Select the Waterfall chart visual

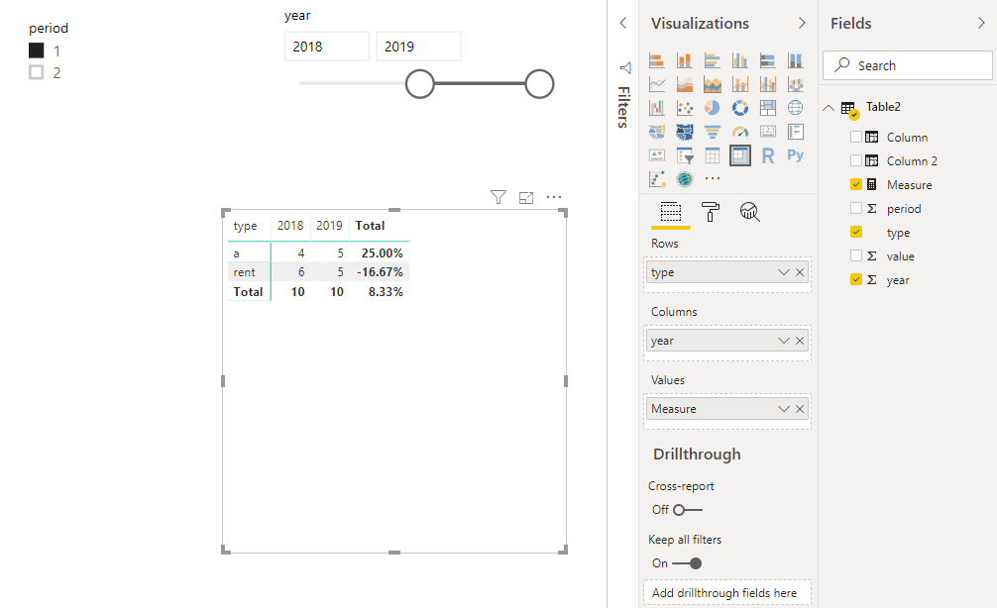coord(657,108)
